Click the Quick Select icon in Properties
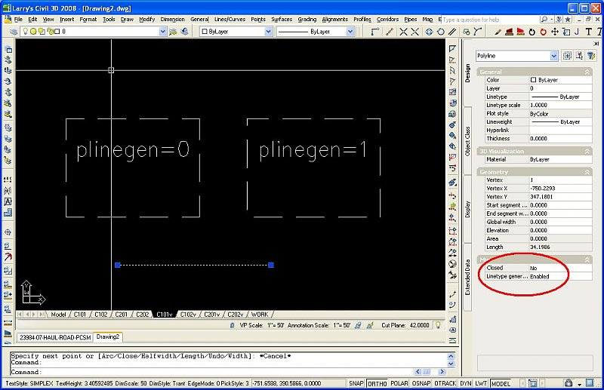Screen dimensions: 604x390 click(591, 56)
